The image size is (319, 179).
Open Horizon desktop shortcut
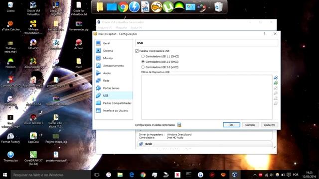(x=10, y=63)
